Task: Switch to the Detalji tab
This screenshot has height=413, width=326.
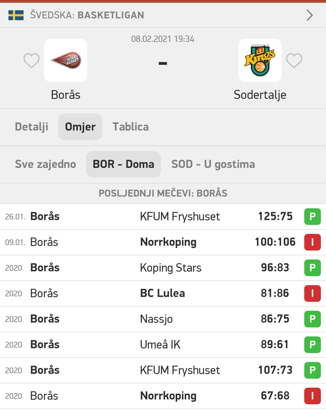Action: 32,127
